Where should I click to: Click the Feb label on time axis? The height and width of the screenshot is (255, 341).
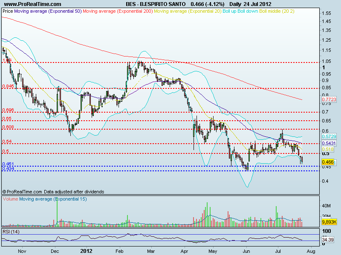tap(119, 251)
